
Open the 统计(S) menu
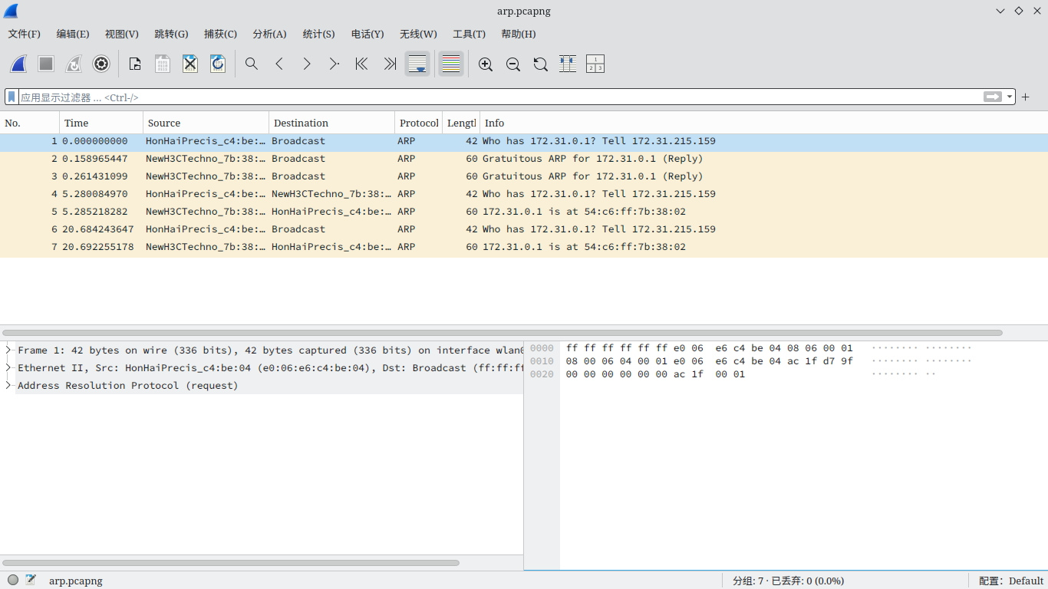click(x=318, y=34)
